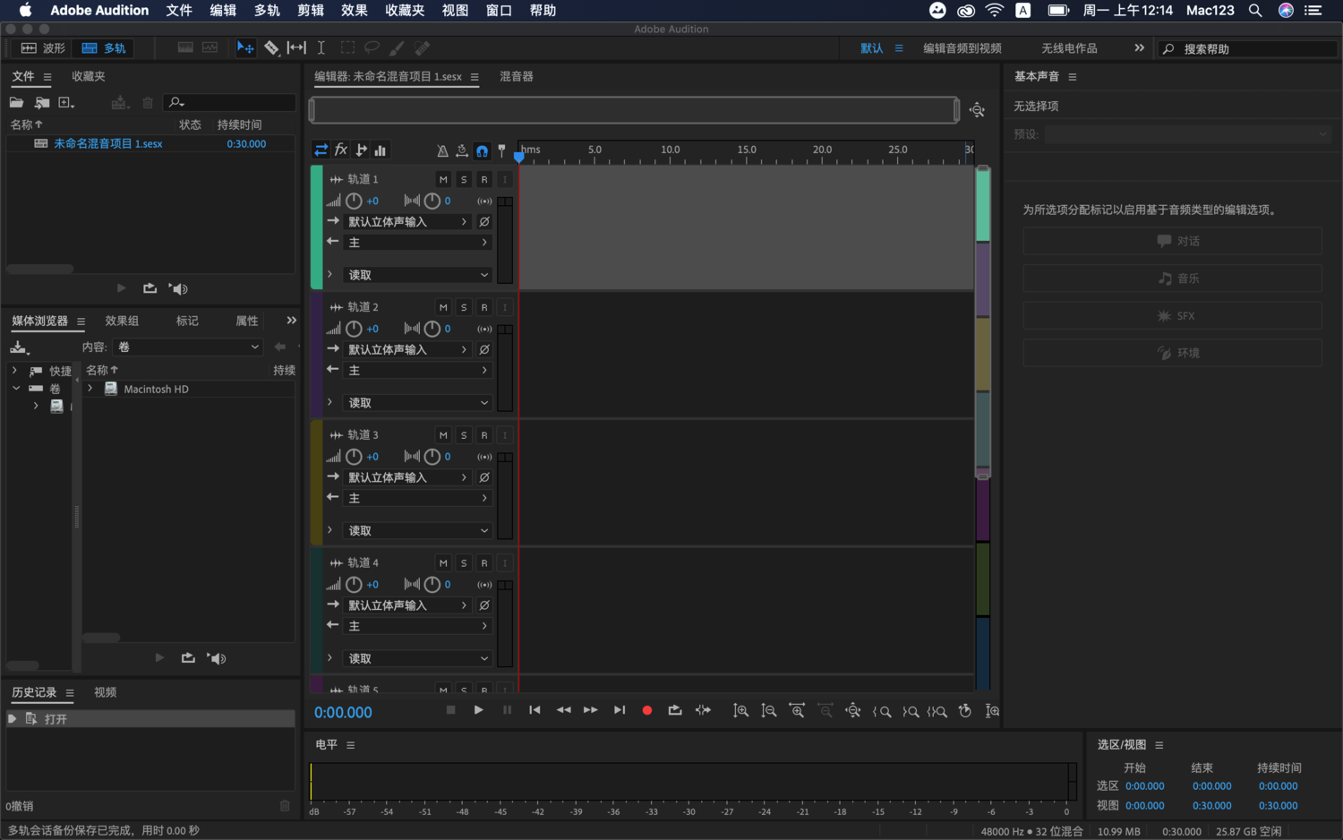Screen dimensions: 1343x840
Task: Click SFX audio type button
Action: click(x=1172, y=316)
